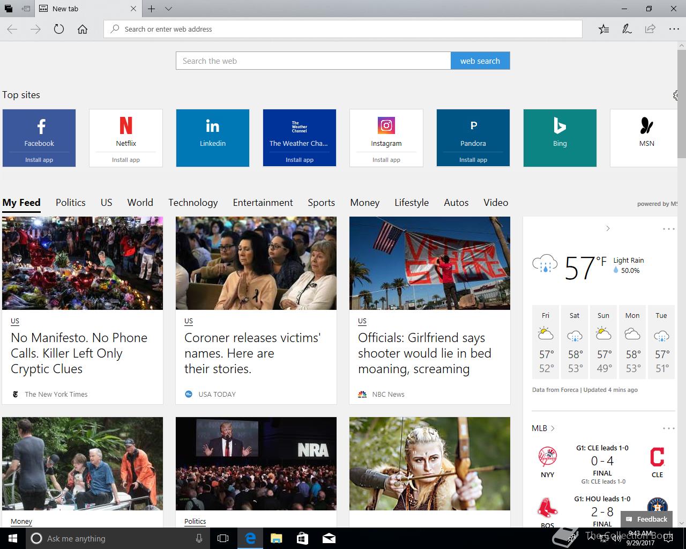The height and width of the screenshot is (549, 686).
Task: Click Install app under Pandora
Action: 473,160
